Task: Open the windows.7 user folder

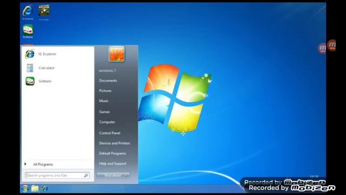Action: click(107, 71)
